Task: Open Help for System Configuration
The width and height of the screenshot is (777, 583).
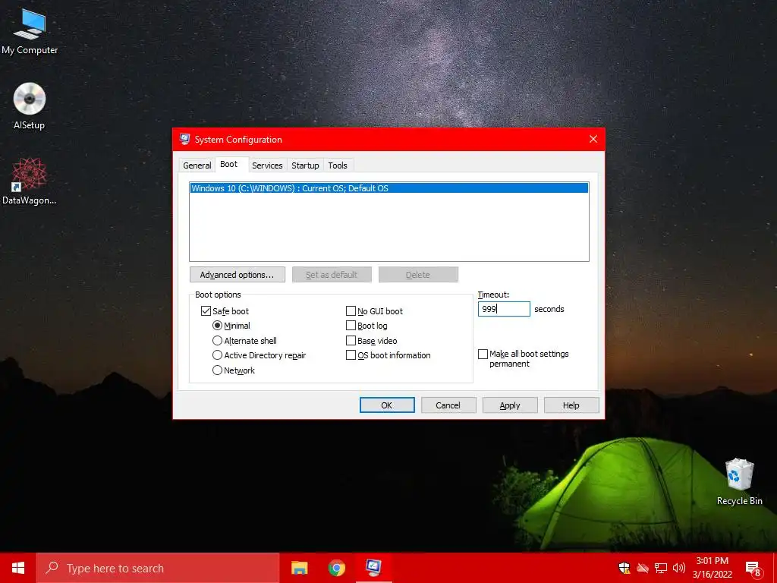Action: point(571,405)
